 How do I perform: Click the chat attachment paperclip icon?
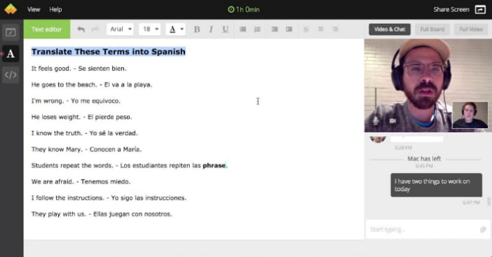[483, 230]
